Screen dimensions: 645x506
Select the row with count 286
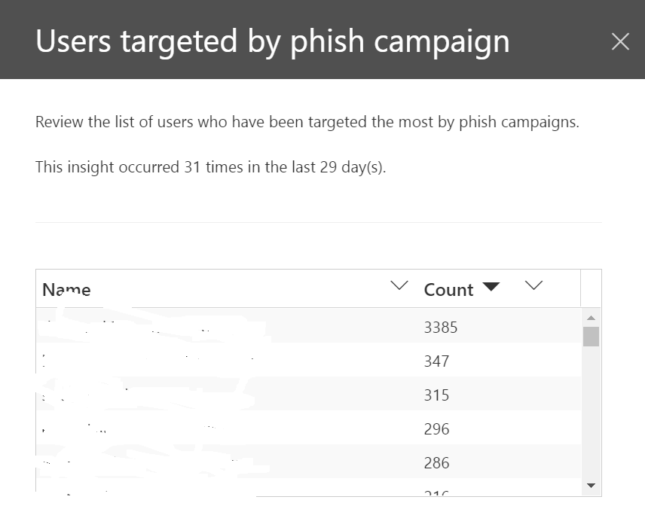301,462
